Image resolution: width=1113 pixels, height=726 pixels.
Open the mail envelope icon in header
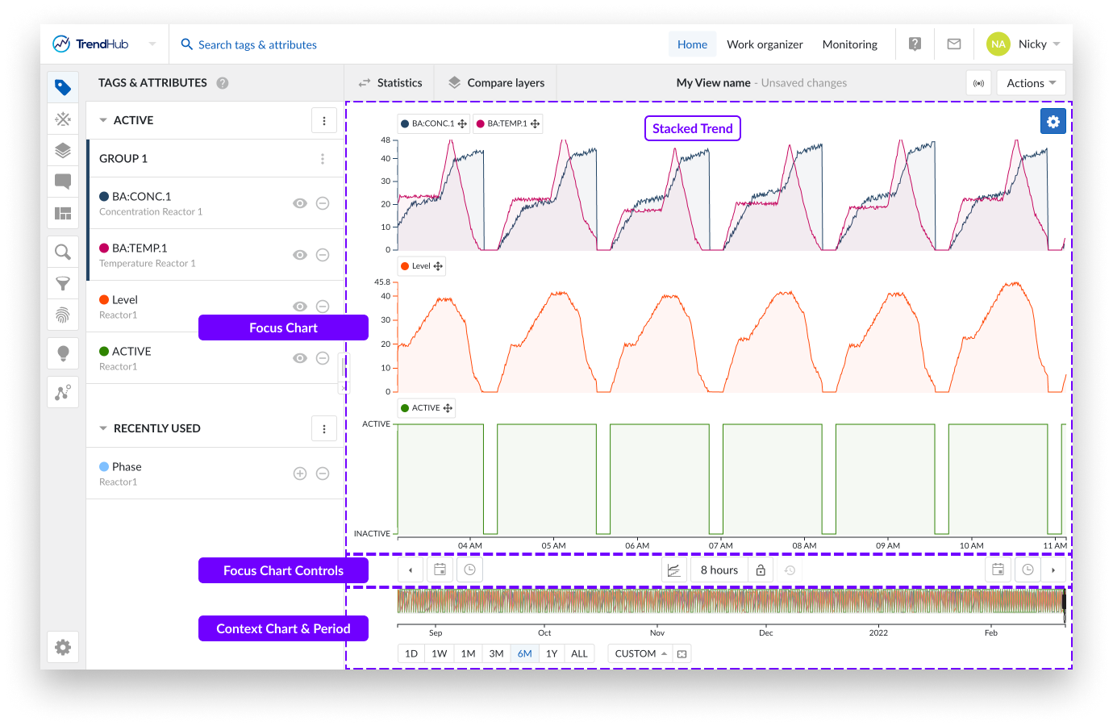pyautogui.click(x=954, y=44)
